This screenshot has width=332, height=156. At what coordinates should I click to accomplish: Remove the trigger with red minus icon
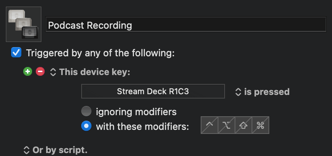(x=40, y=72)
